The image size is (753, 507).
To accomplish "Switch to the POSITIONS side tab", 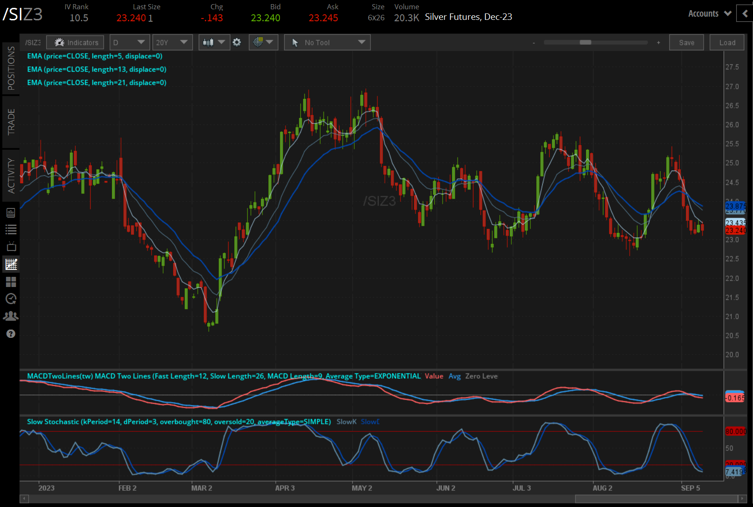I will coord(11,68).
